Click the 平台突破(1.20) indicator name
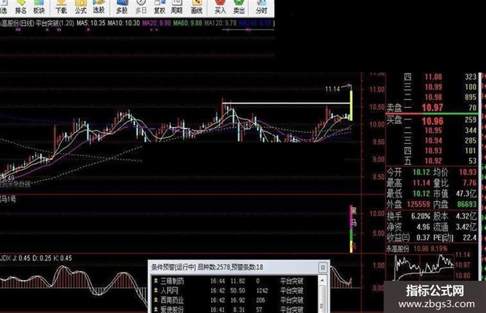The width and height of the screenshot is (486, 313). tap(55, 23)
